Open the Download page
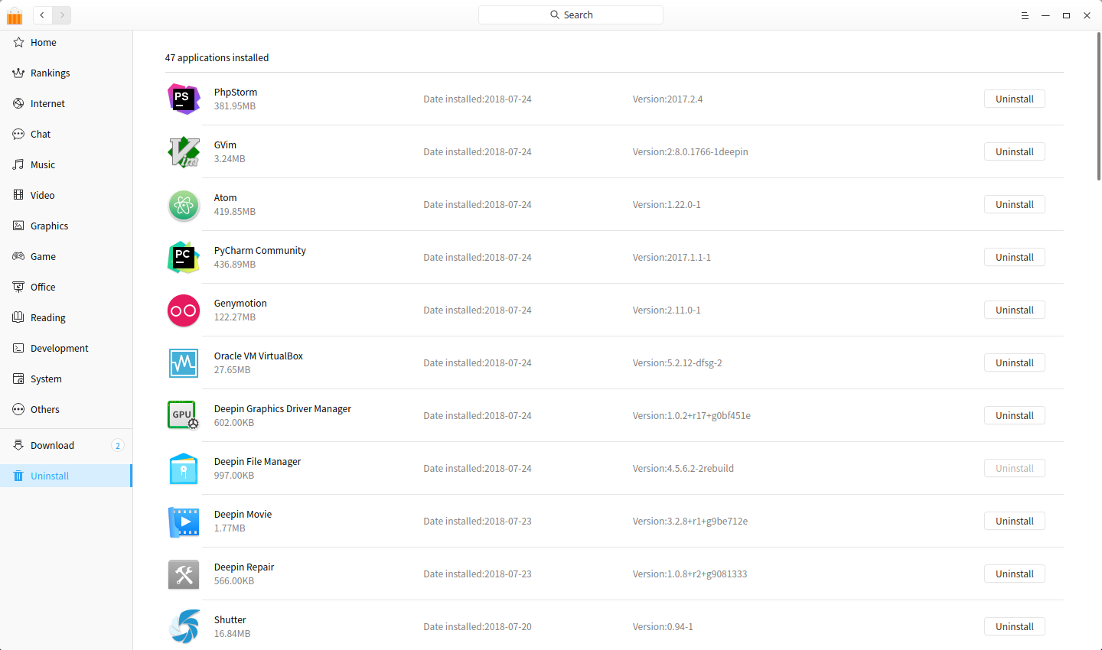Viewport: 1102px width, 650px height. [x=66, y=446]
